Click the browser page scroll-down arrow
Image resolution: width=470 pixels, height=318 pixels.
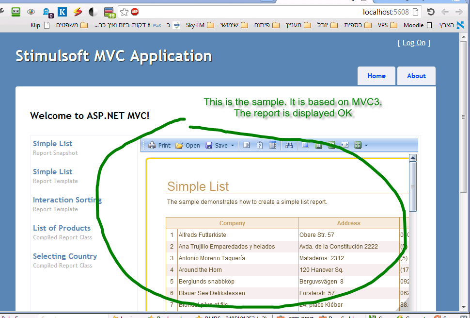(463, 307)
